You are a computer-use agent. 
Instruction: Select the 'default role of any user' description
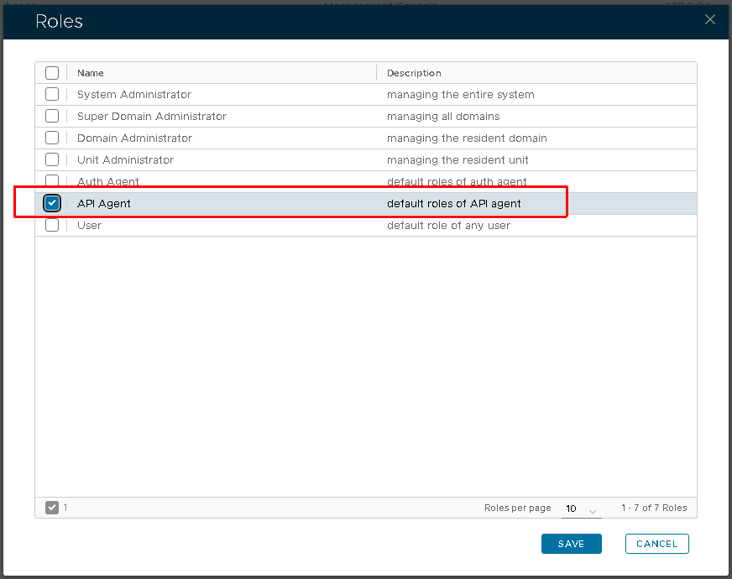tap(448, 225)
